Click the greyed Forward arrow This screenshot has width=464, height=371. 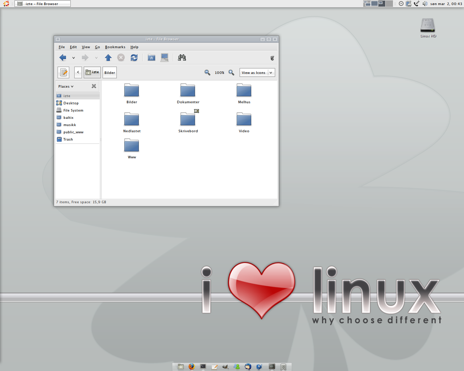[85, 58]
